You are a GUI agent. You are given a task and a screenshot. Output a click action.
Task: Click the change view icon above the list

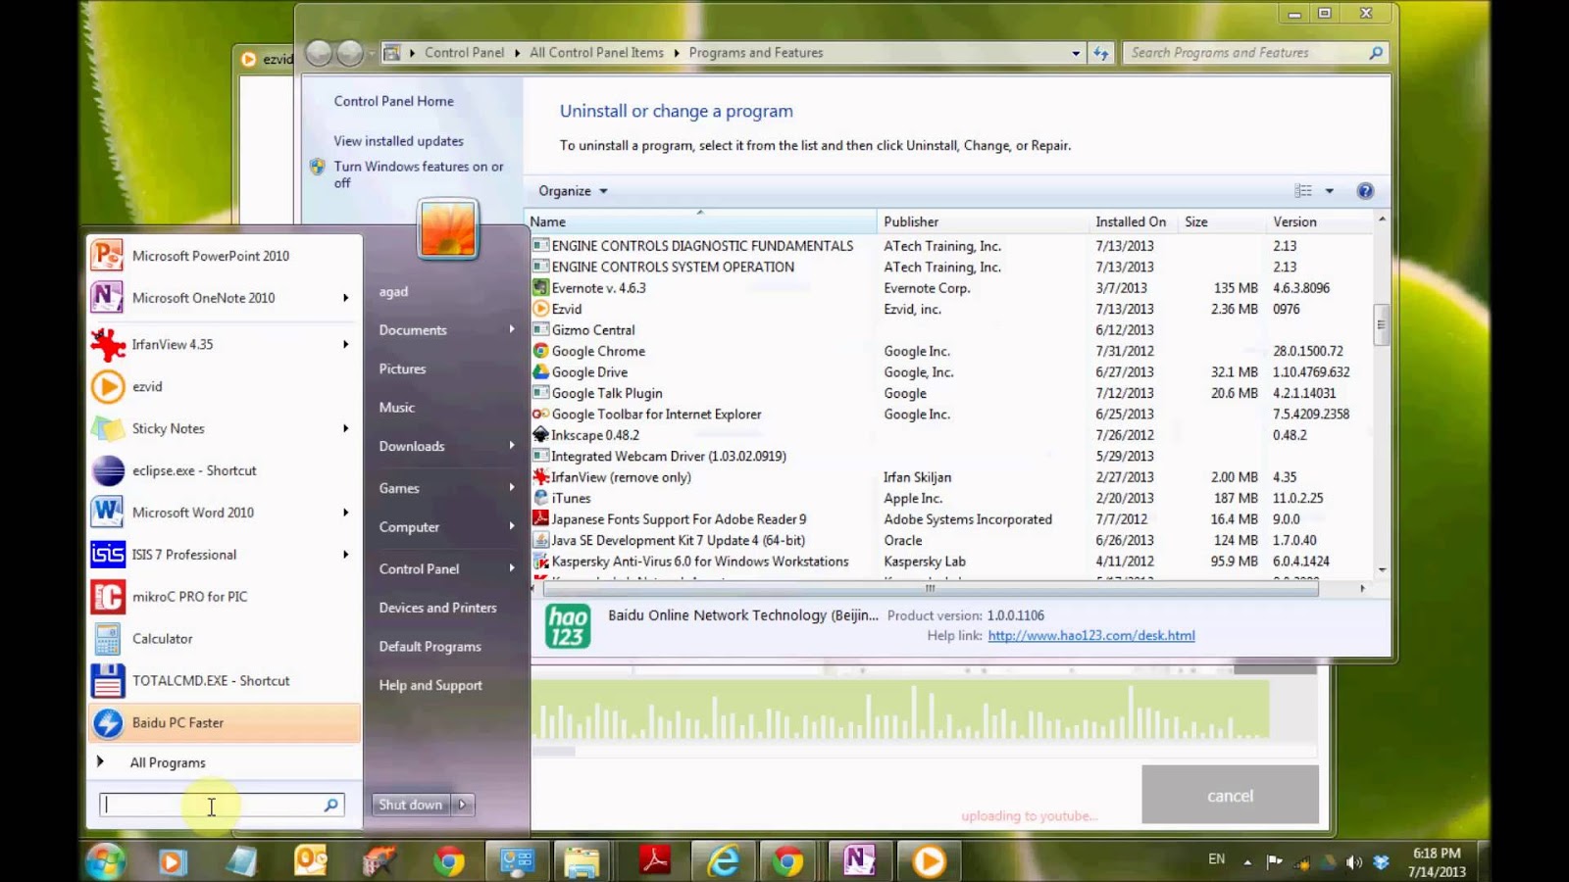tap(1303, 191)
